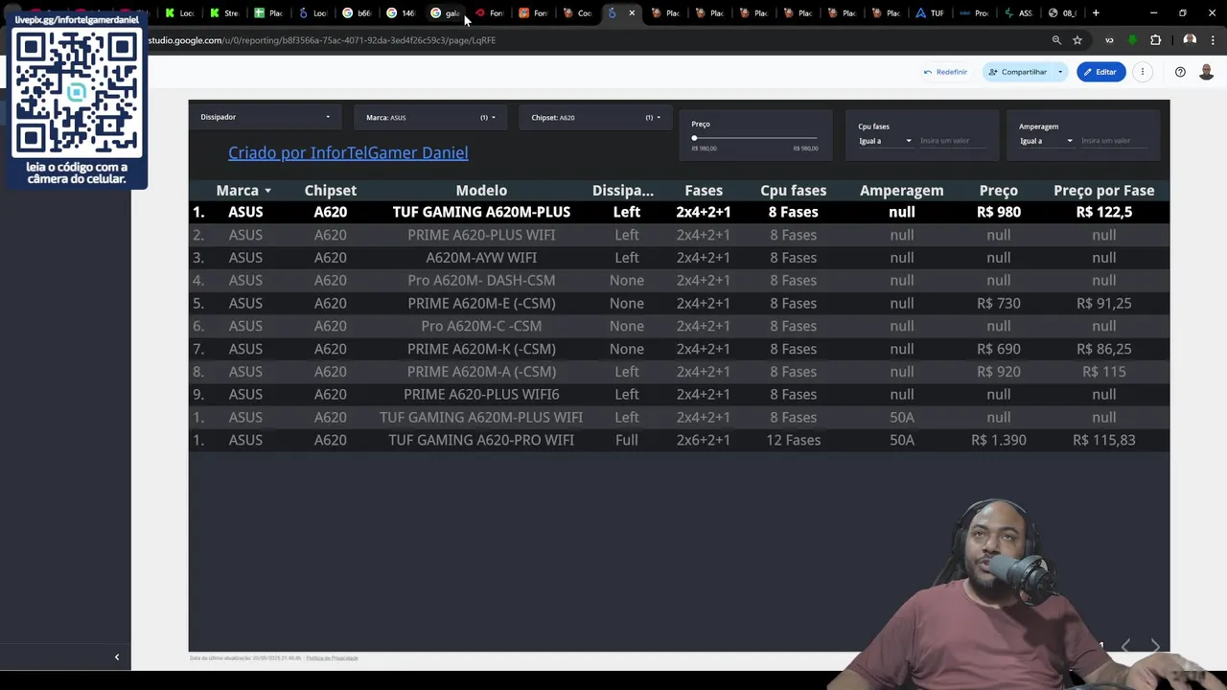Switch to the 08_ browser tab
Screen dimensions: 1227x690
1063,13
